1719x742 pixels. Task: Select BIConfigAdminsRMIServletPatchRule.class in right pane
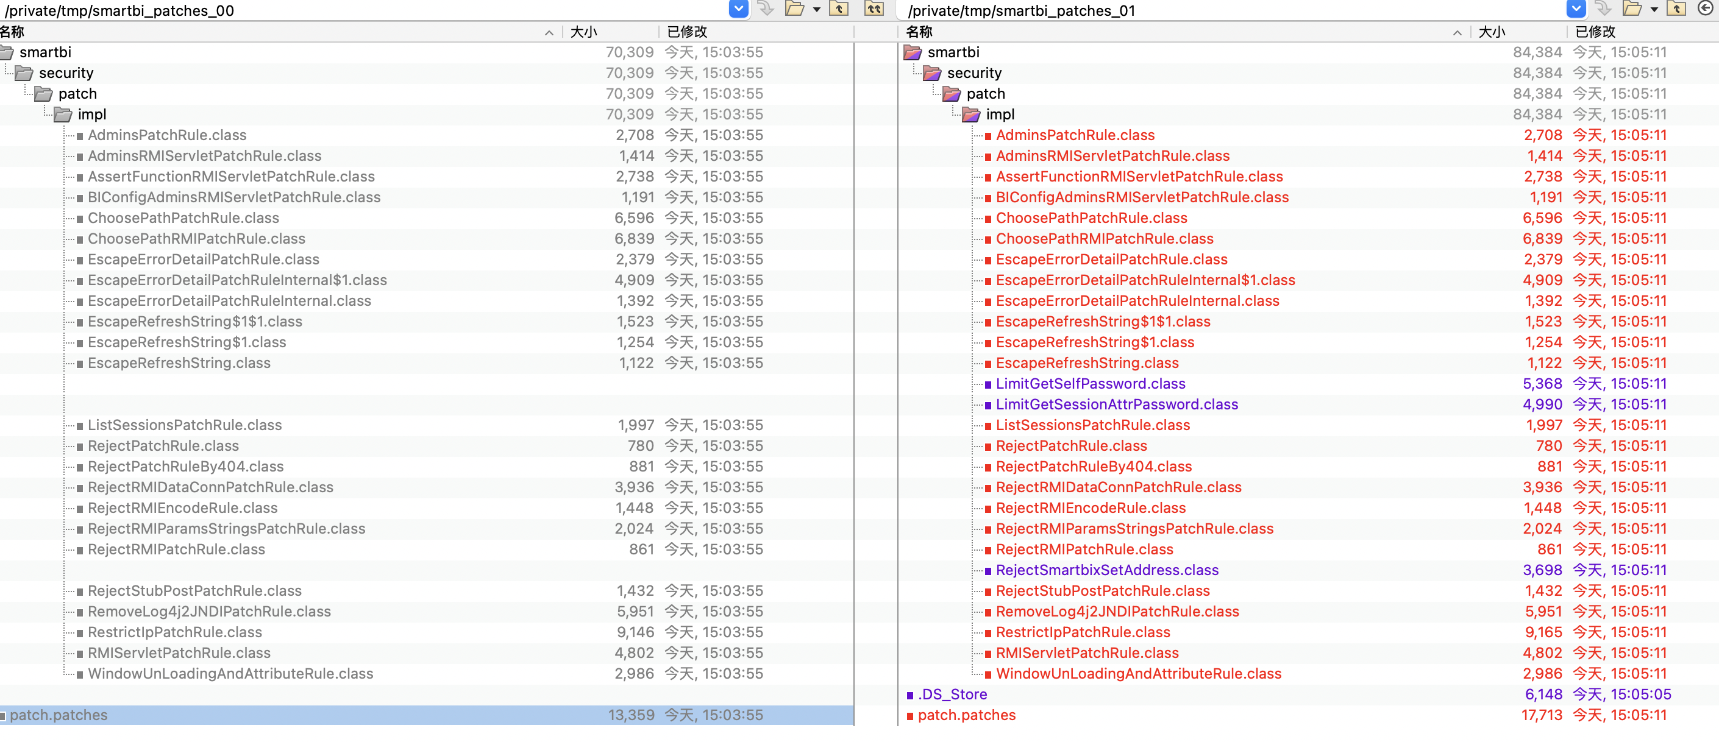1142,197
